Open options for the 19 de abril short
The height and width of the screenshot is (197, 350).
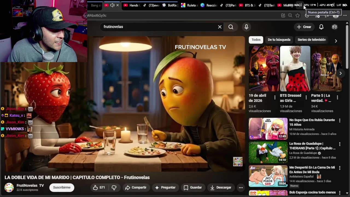tap(275, 98)
